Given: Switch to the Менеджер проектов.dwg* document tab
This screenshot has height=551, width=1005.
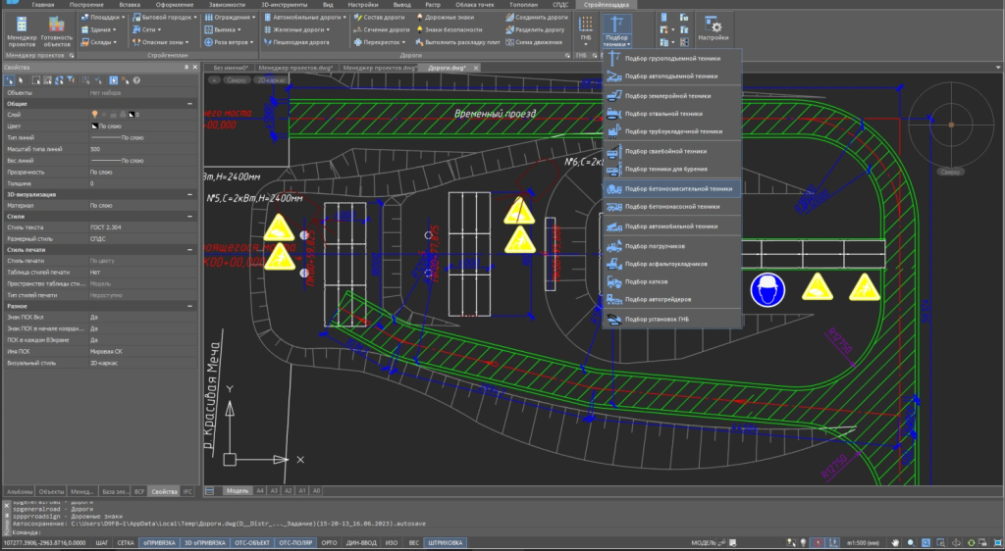Looking at the screenshot, I should (295, 68).
